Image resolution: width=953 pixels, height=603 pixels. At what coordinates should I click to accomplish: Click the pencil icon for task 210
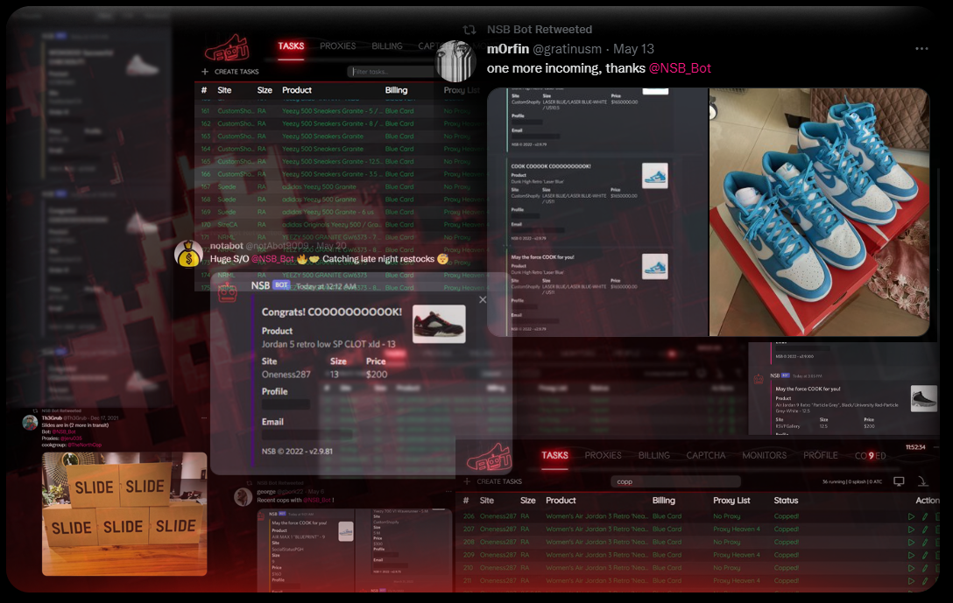924,568
